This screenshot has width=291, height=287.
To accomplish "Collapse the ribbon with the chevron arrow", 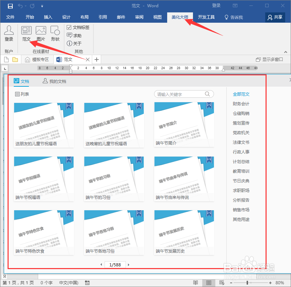I will [285, 52].
